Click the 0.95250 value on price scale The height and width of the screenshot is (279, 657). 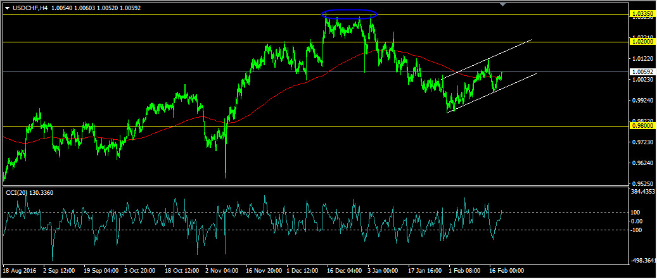click(x=642, y=184)
